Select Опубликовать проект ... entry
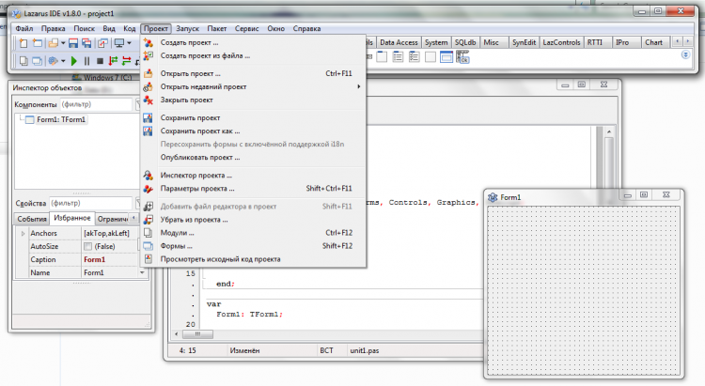 [253, 157]
